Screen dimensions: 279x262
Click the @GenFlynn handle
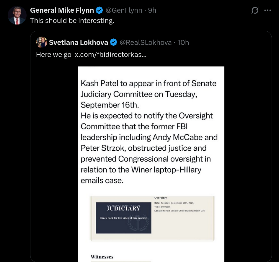pyautogui.click(x=124, y=10)
